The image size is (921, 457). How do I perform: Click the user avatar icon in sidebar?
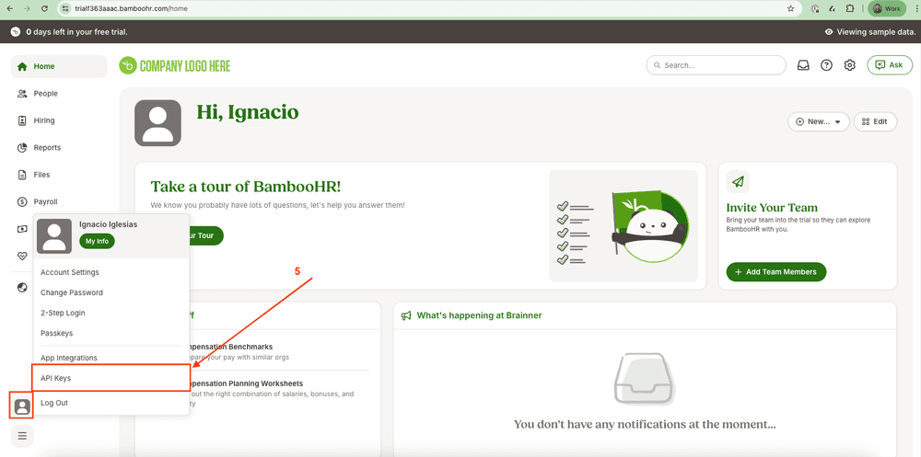22,406
